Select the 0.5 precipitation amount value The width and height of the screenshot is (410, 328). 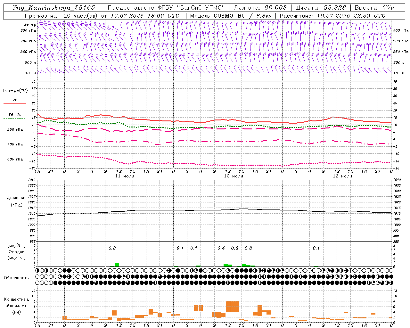235,248
